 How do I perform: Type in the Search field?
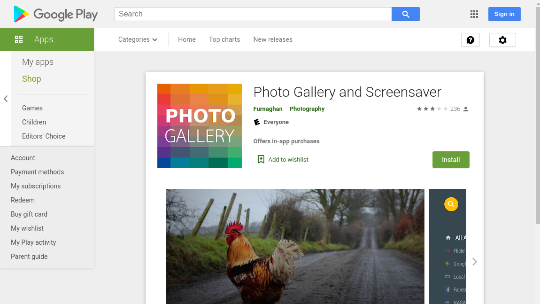tap(253, 14)
